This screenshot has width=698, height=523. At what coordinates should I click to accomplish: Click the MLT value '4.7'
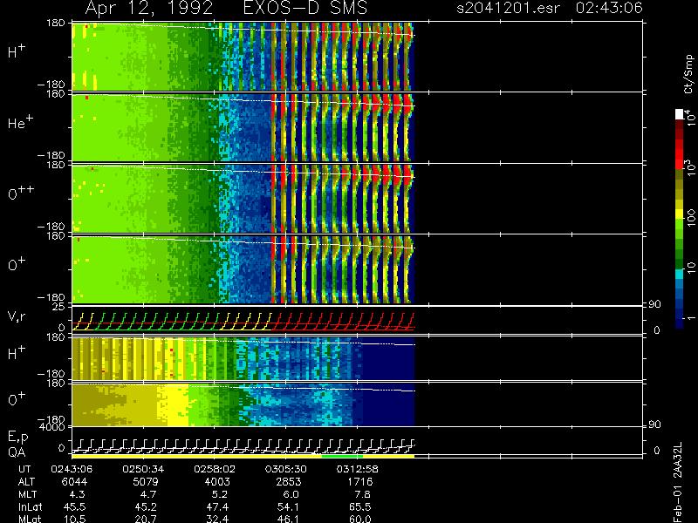pos(148,494)
